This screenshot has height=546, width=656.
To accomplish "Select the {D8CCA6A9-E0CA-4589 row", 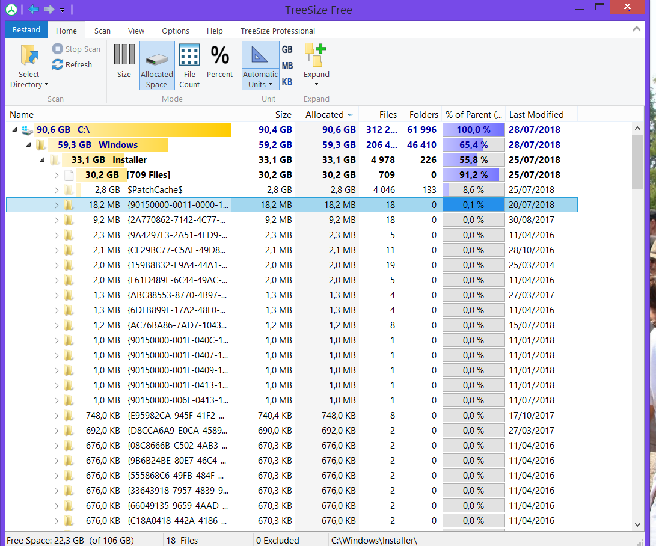I will (292, 431).
